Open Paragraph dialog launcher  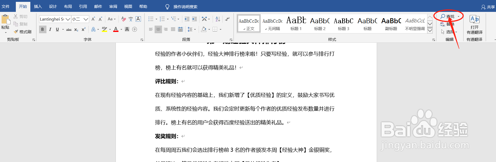pyautogui.click(x=231, y=40)
